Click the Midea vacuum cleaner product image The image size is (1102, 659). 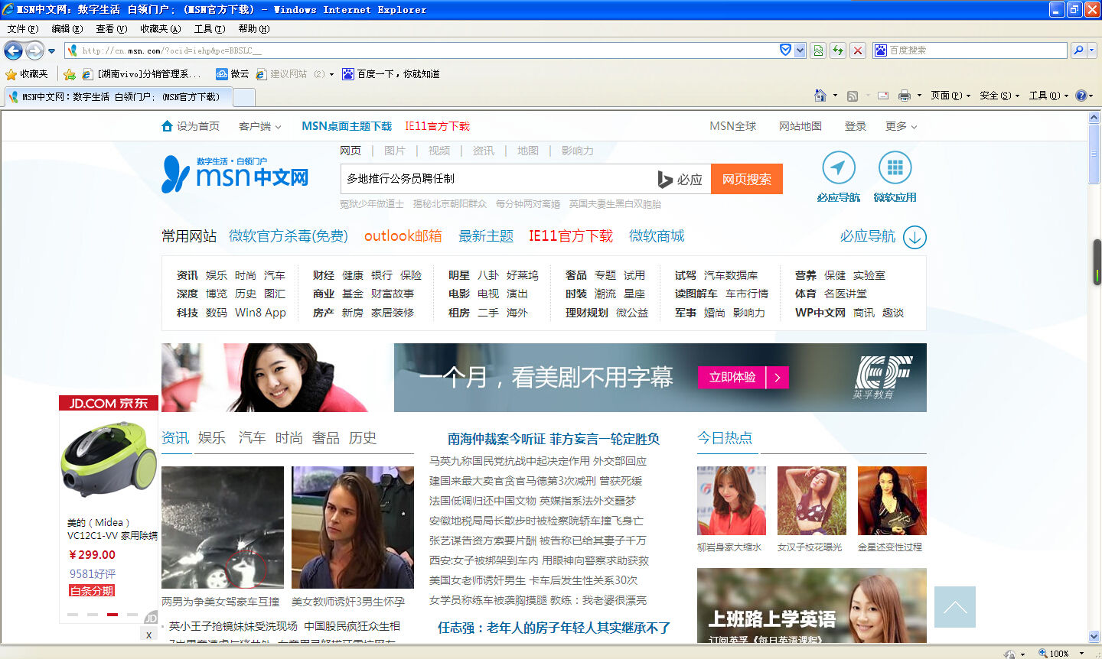click(x=109, y=459)
